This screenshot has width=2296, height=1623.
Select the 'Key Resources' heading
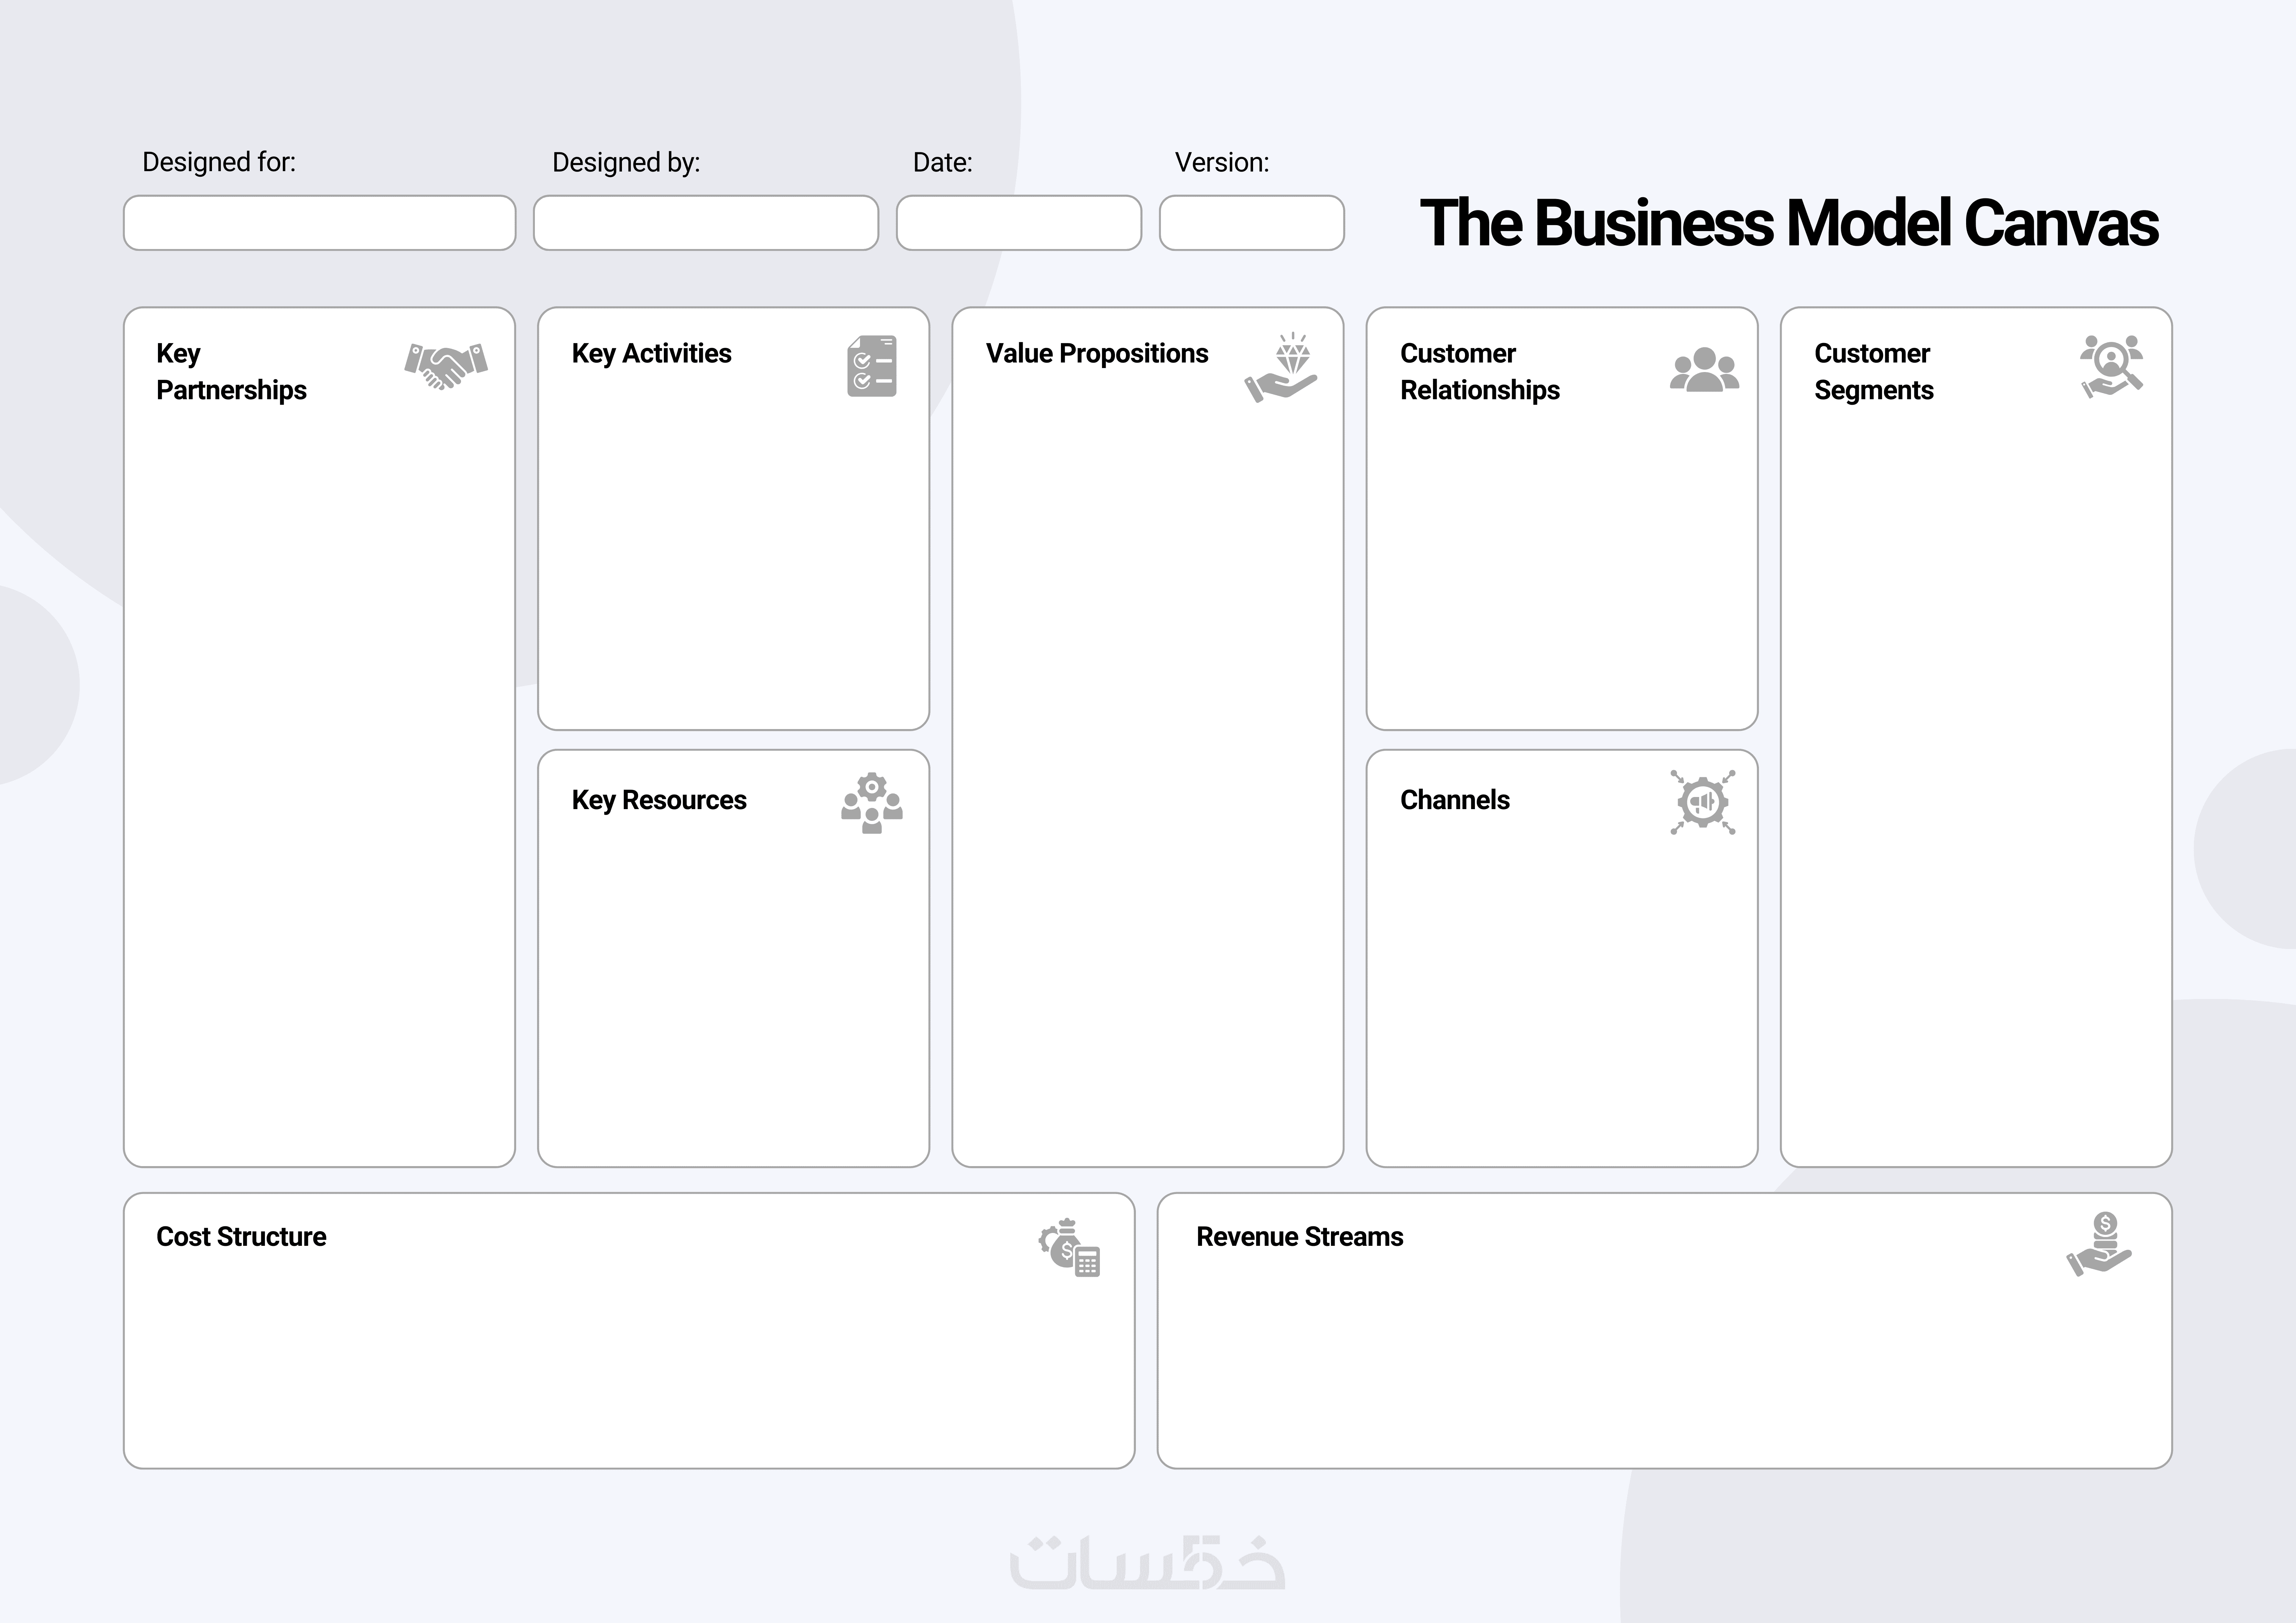tap(659, 800)
